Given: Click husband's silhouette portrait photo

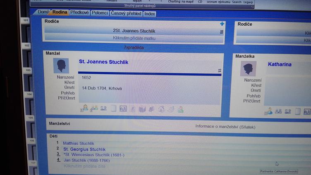Looking at the screenshot, I should (61, 66).
